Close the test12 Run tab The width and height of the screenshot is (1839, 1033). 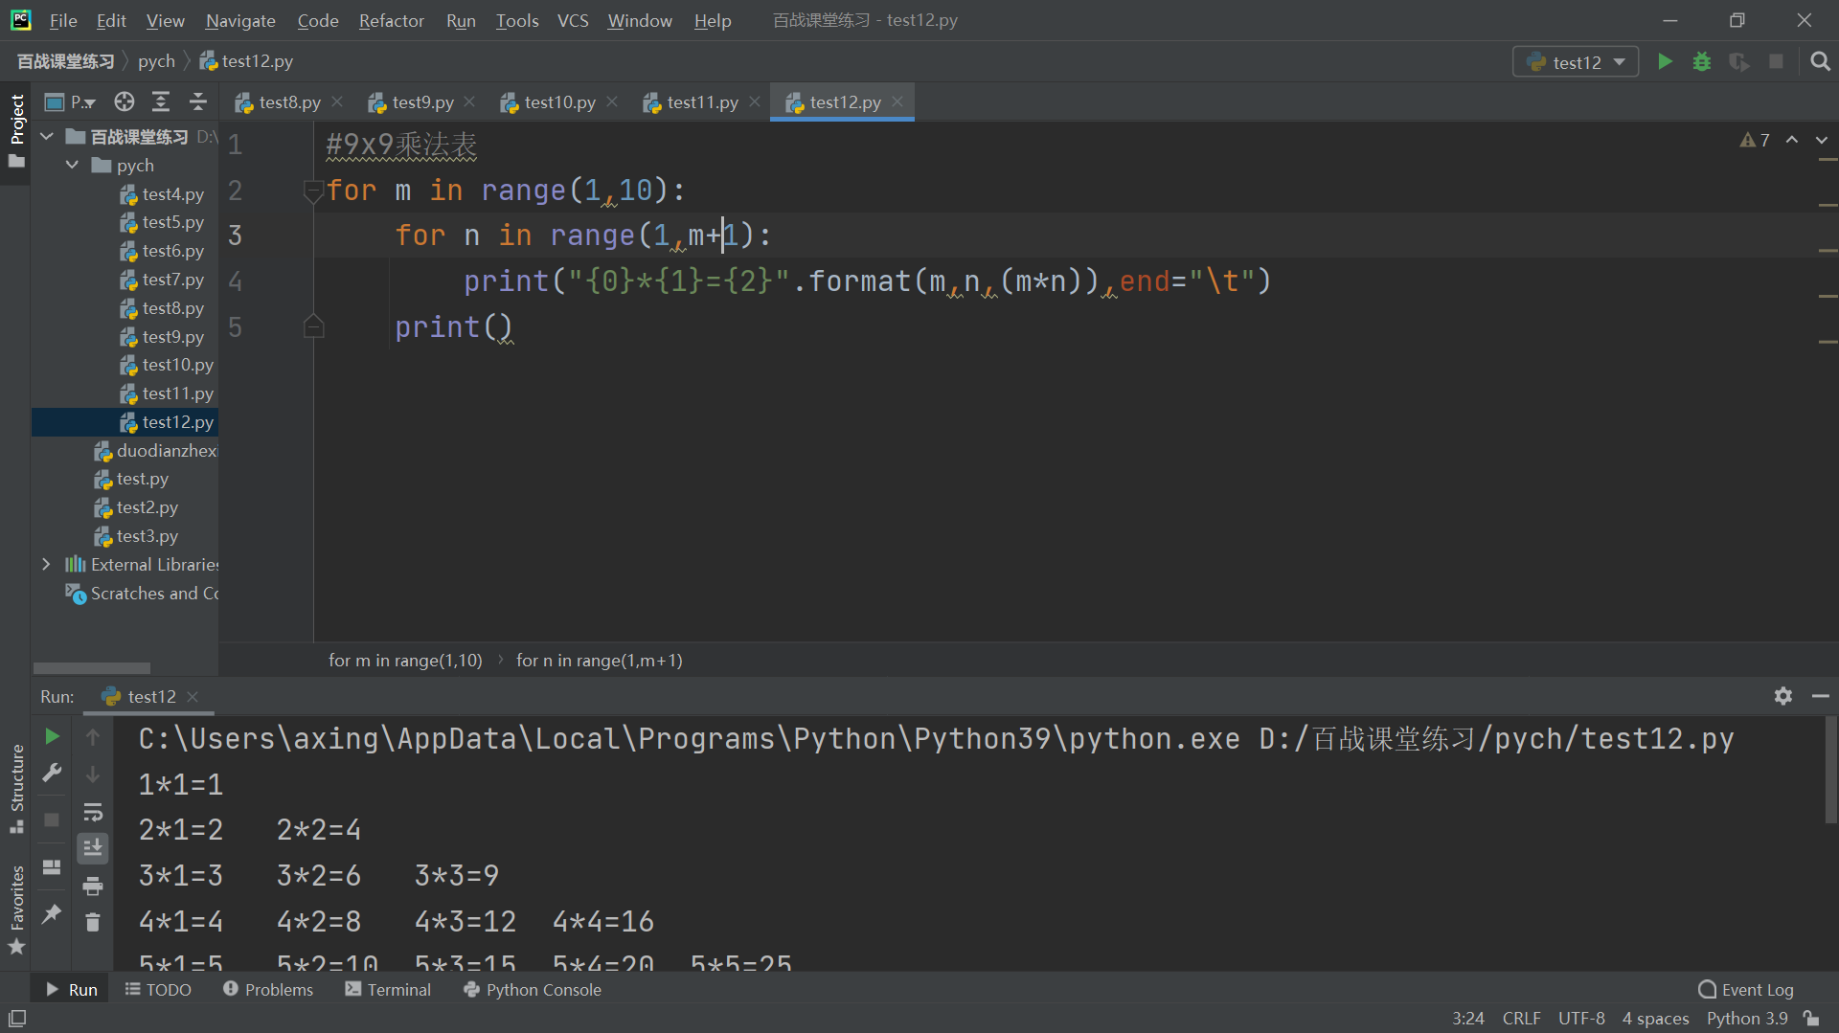pyautogui.click(x=193, y=697)
